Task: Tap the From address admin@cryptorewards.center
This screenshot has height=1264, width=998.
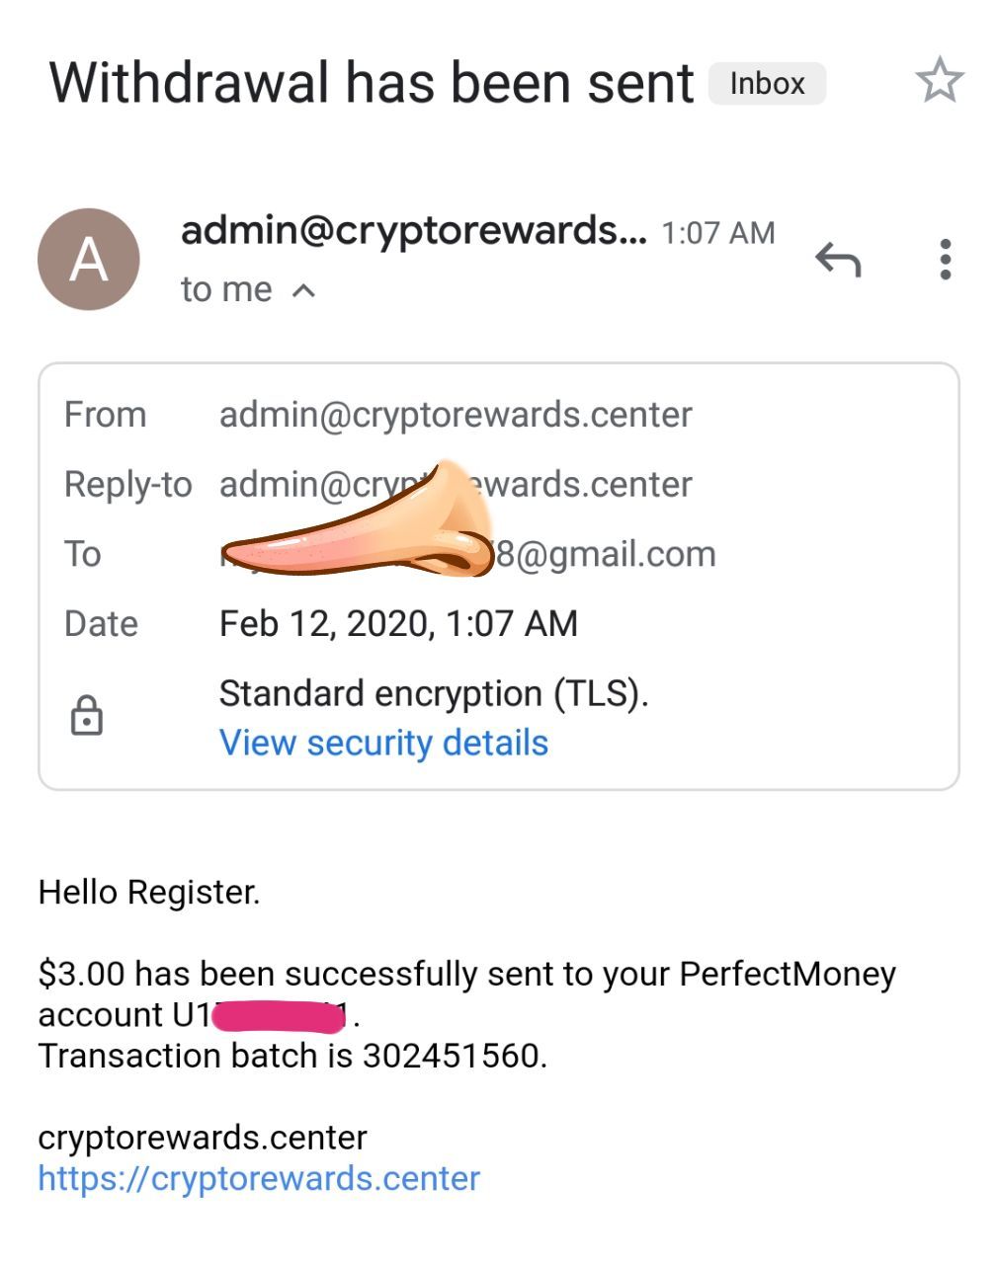Action: [456, 415]
